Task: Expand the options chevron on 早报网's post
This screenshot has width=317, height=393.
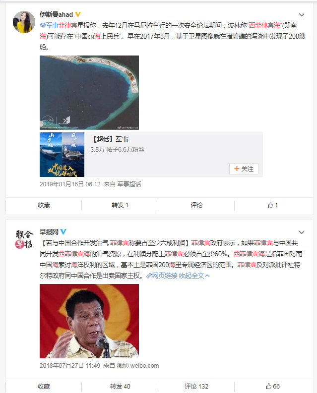Action: coord(302,232)
